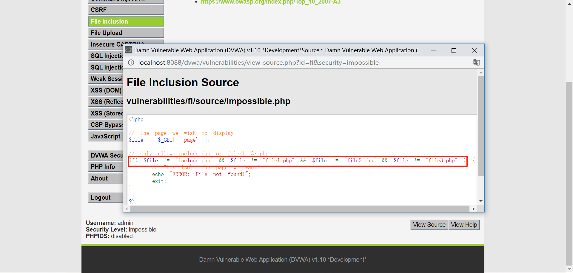Click the ?> closing PHP tag
Viewport: 573px width, 273px height.
(x=132, y=201)
